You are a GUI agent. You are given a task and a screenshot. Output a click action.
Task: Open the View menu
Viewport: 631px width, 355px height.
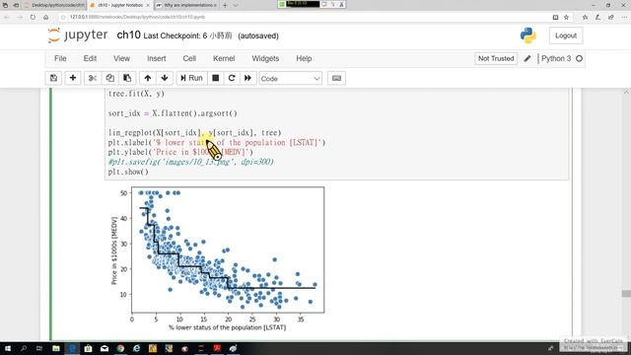pyautogui.click(x=121, y=58)
